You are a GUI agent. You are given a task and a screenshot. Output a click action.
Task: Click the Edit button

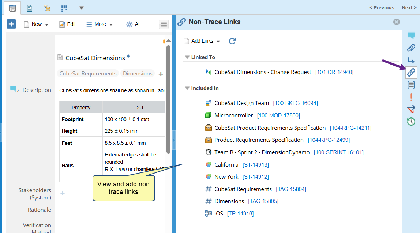(x=67, y=24)
